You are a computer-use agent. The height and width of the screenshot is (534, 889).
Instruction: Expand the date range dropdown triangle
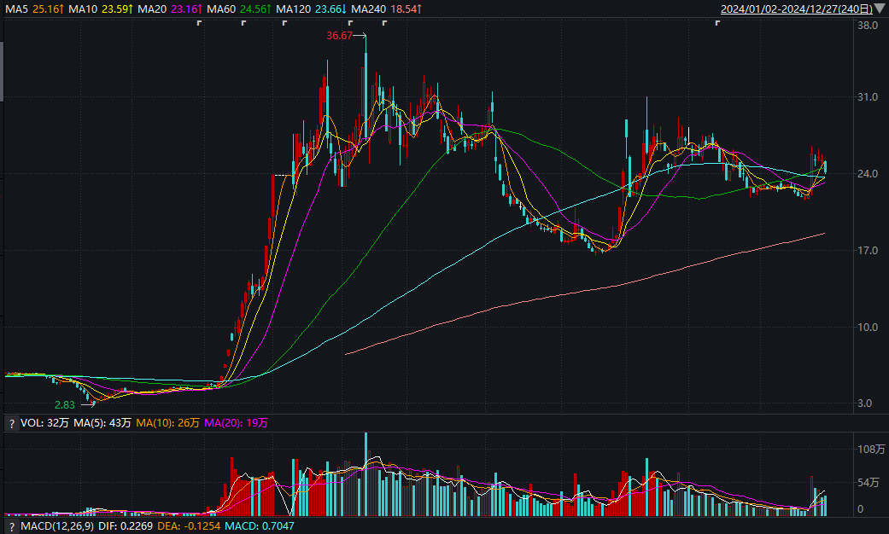(x=880, y=9)
